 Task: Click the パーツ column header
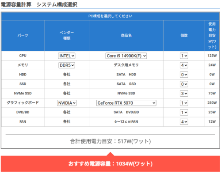point(23,35)
